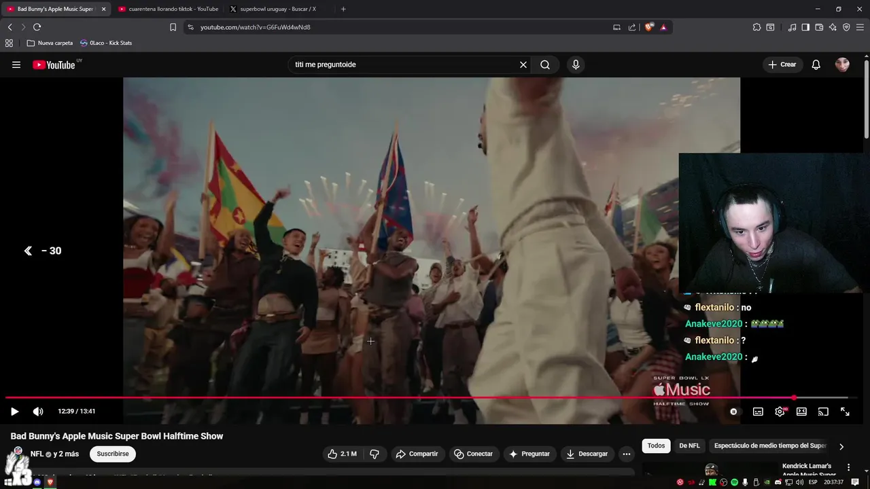Open the Kendrick Lamar video thumbnail

[x=711, y=469]
